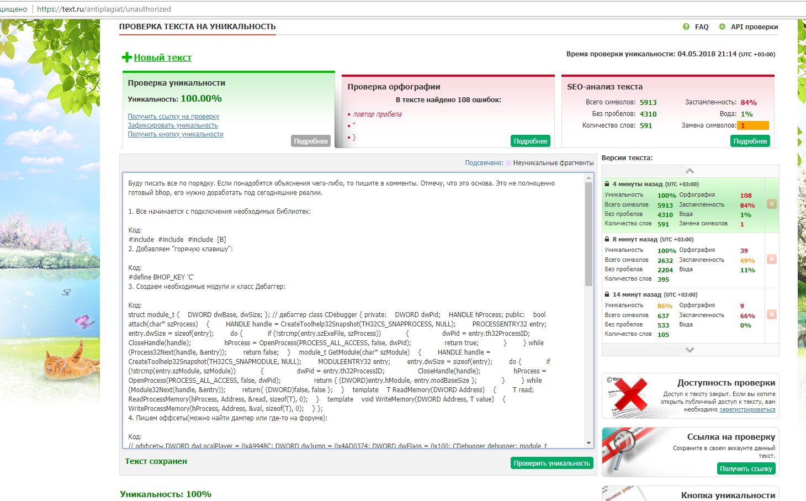Click the text area scrollbar down arrow
This screenshot has height=501, width=806.
click(x=588, y=443)
